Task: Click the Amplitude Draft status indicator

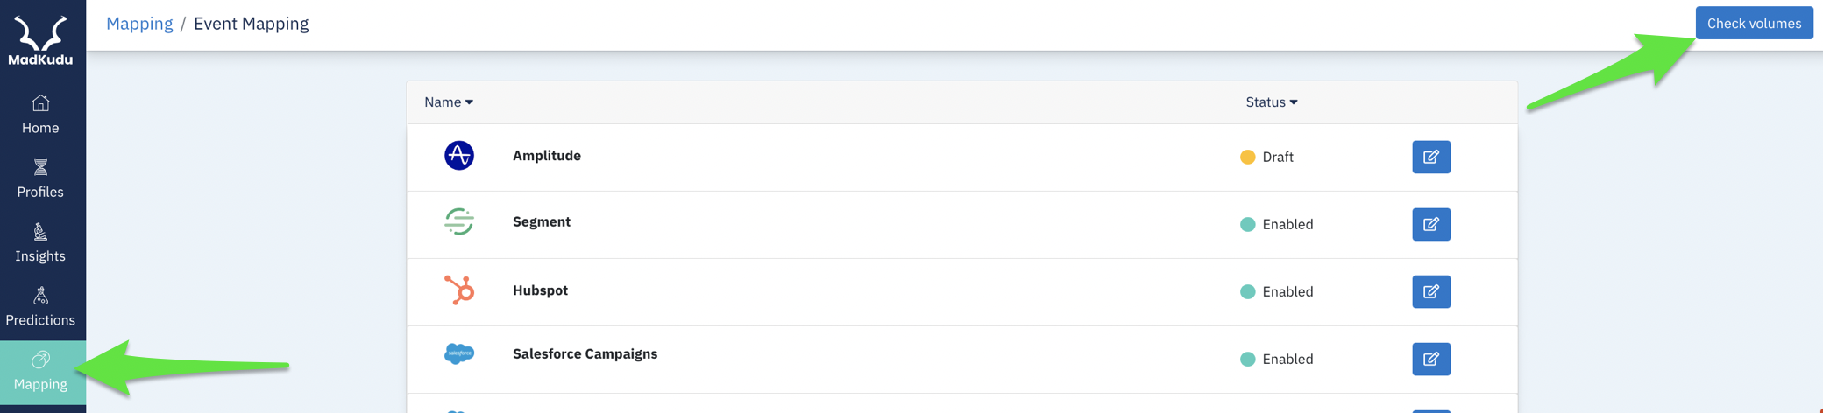Action: 1267,157
